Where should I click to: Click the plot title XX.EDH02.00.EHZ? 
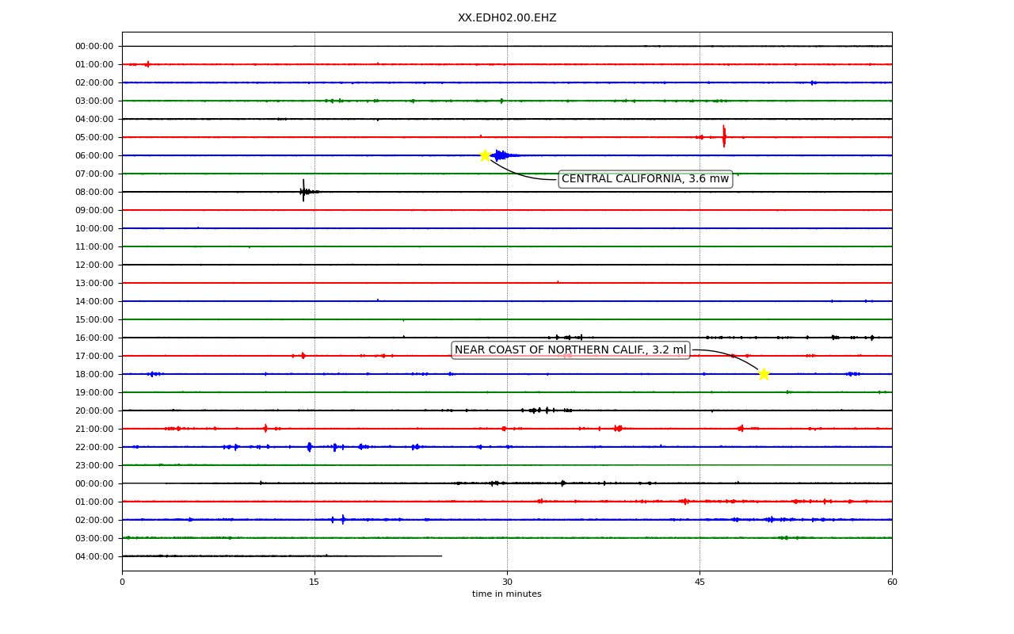click(507, 18)
